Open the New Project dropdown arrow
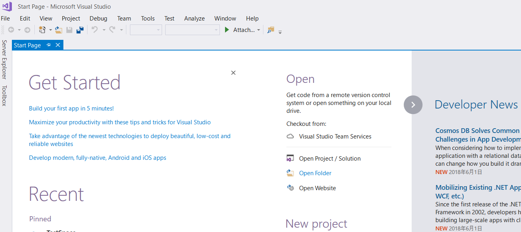Viewport: 521px width, 232px height. point(51,30)
